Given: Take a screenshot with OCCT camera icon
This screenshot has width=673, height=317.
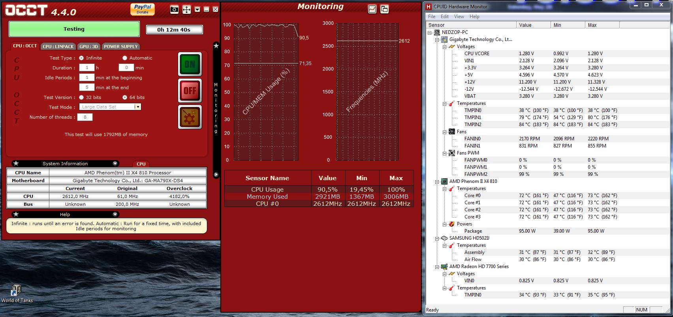Looking at the screenshot, I should coord(174,10).
